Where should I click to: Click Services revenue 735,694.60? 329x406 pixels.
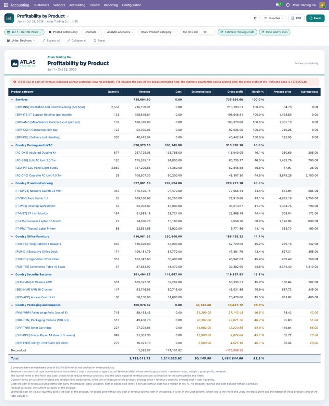click(142, 100)
